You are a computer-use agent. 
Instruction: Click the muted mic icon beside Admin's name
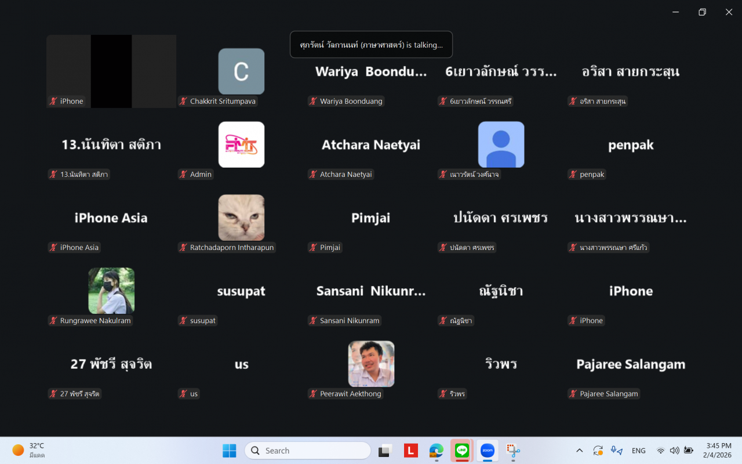click(x=183, y=175)
